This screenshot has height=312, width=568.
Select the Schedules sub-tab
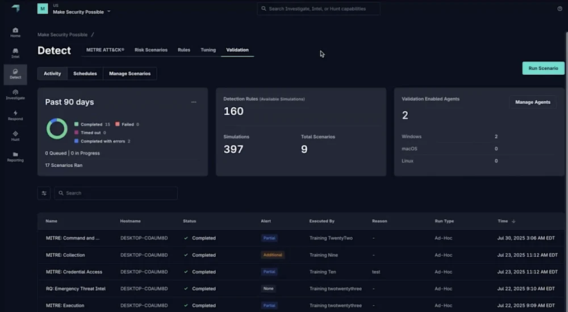point(85,74)
